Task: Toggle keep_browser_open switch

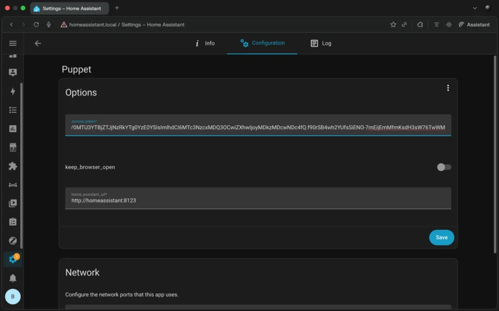Action: (x=443, y=167)
